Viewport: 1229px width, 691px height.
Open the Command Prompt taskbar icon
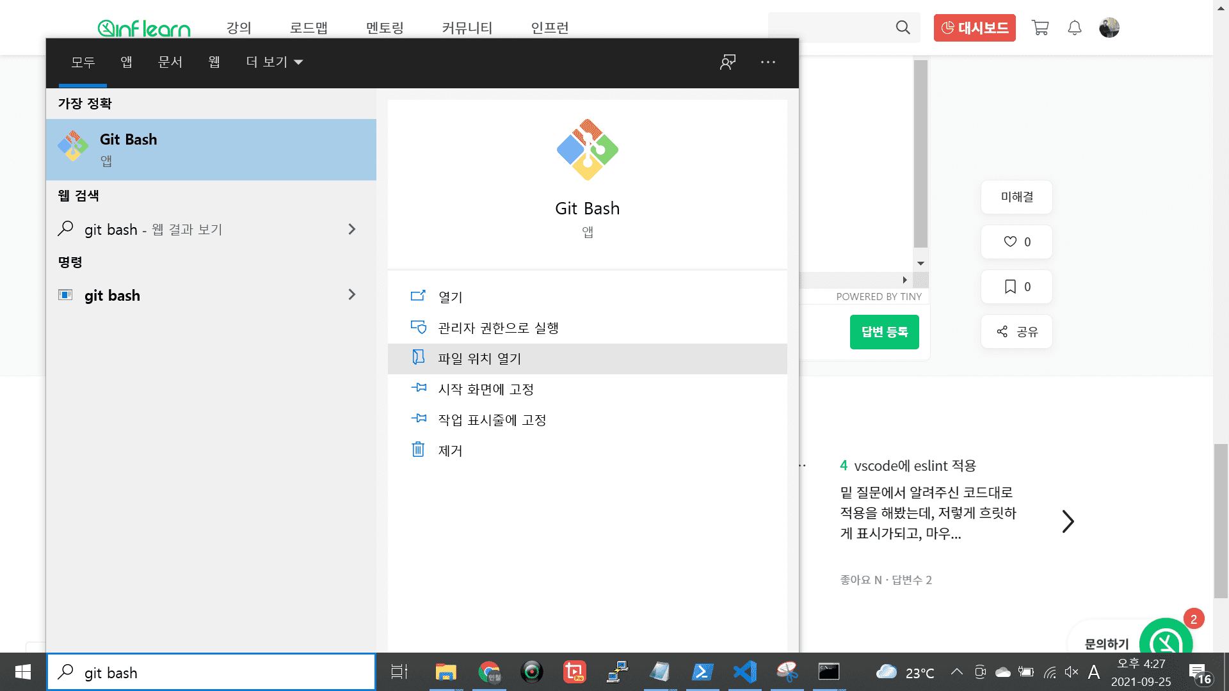829,672
